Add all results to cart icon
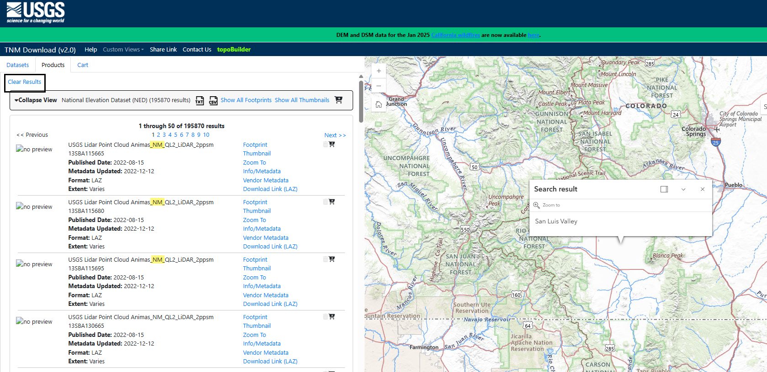This screenshot has height=372, width=767. pyautogui.click(x=339, y=100)
